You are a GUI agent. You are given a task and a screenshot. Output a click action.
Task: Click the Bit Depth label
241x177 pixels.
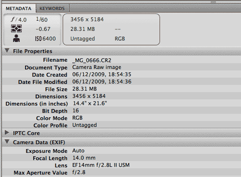click(54, 111)
